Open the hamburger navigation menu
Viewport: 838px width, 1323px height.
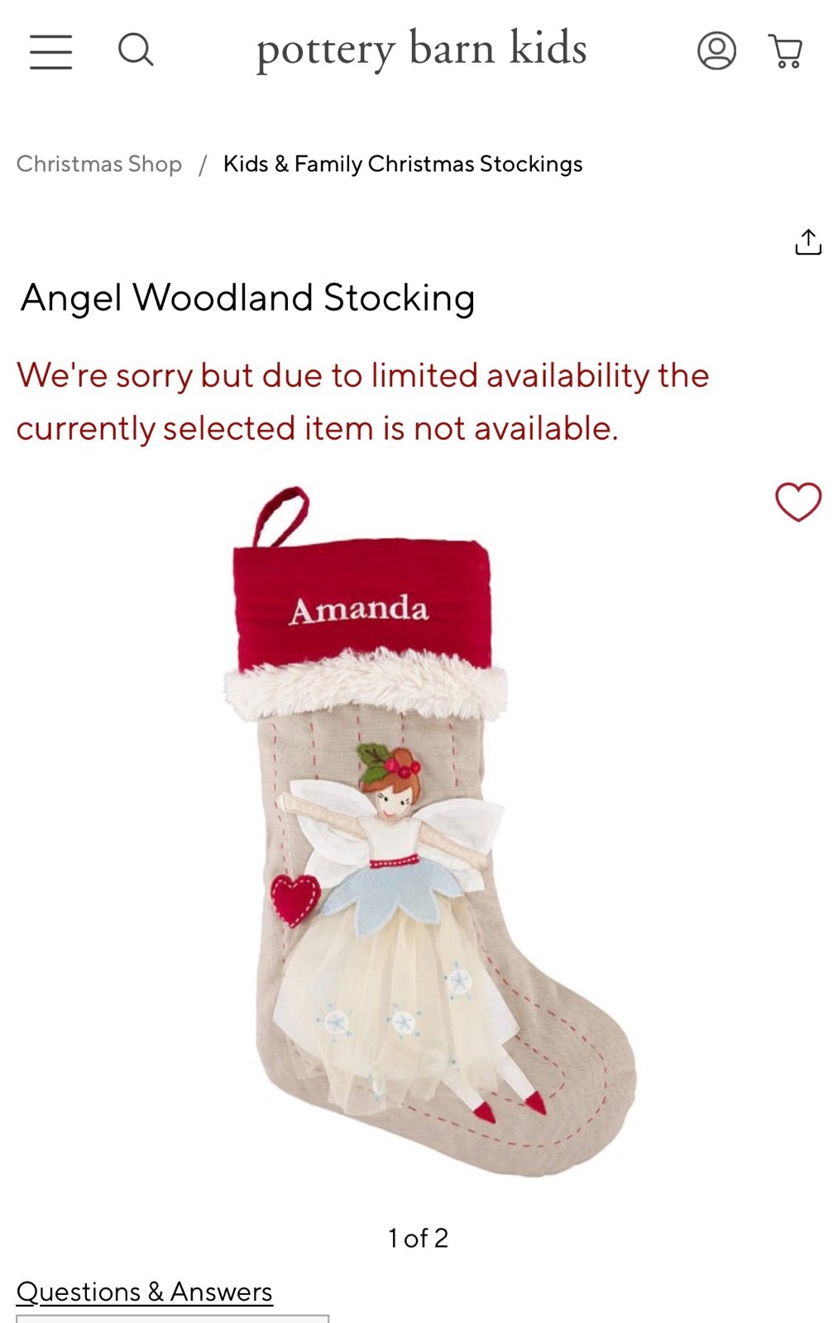coord(51,51)
